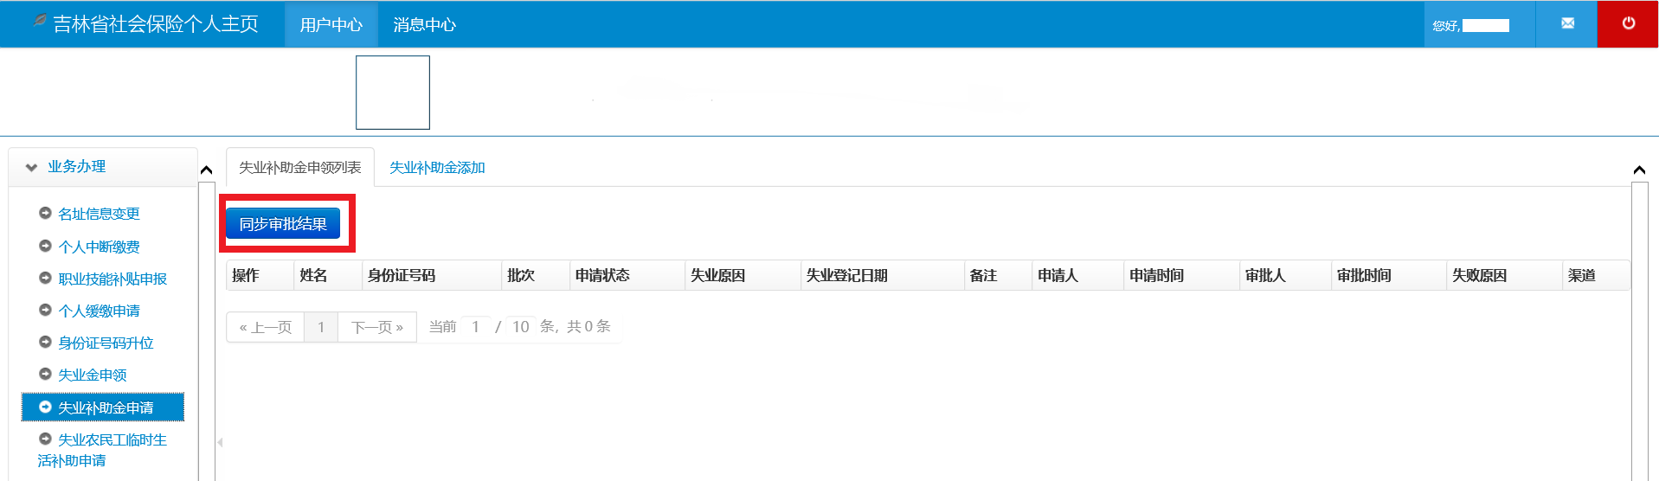Collapse the 业务办理 sidebar section
1659x481 pixels.
(32, 167)
